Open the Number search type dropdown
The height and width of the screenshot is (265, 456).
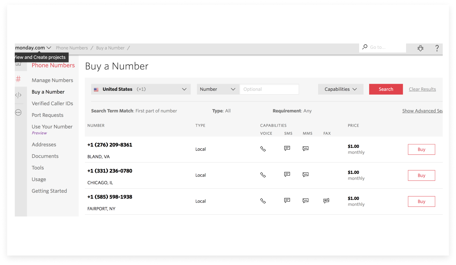point(218,89)
